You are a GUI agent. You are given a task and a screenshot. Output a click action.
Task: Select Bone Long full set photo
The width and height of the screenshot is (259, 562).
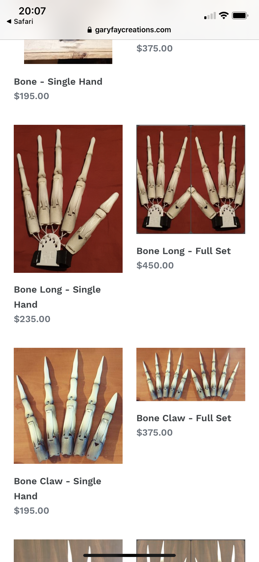coord(191,179)
